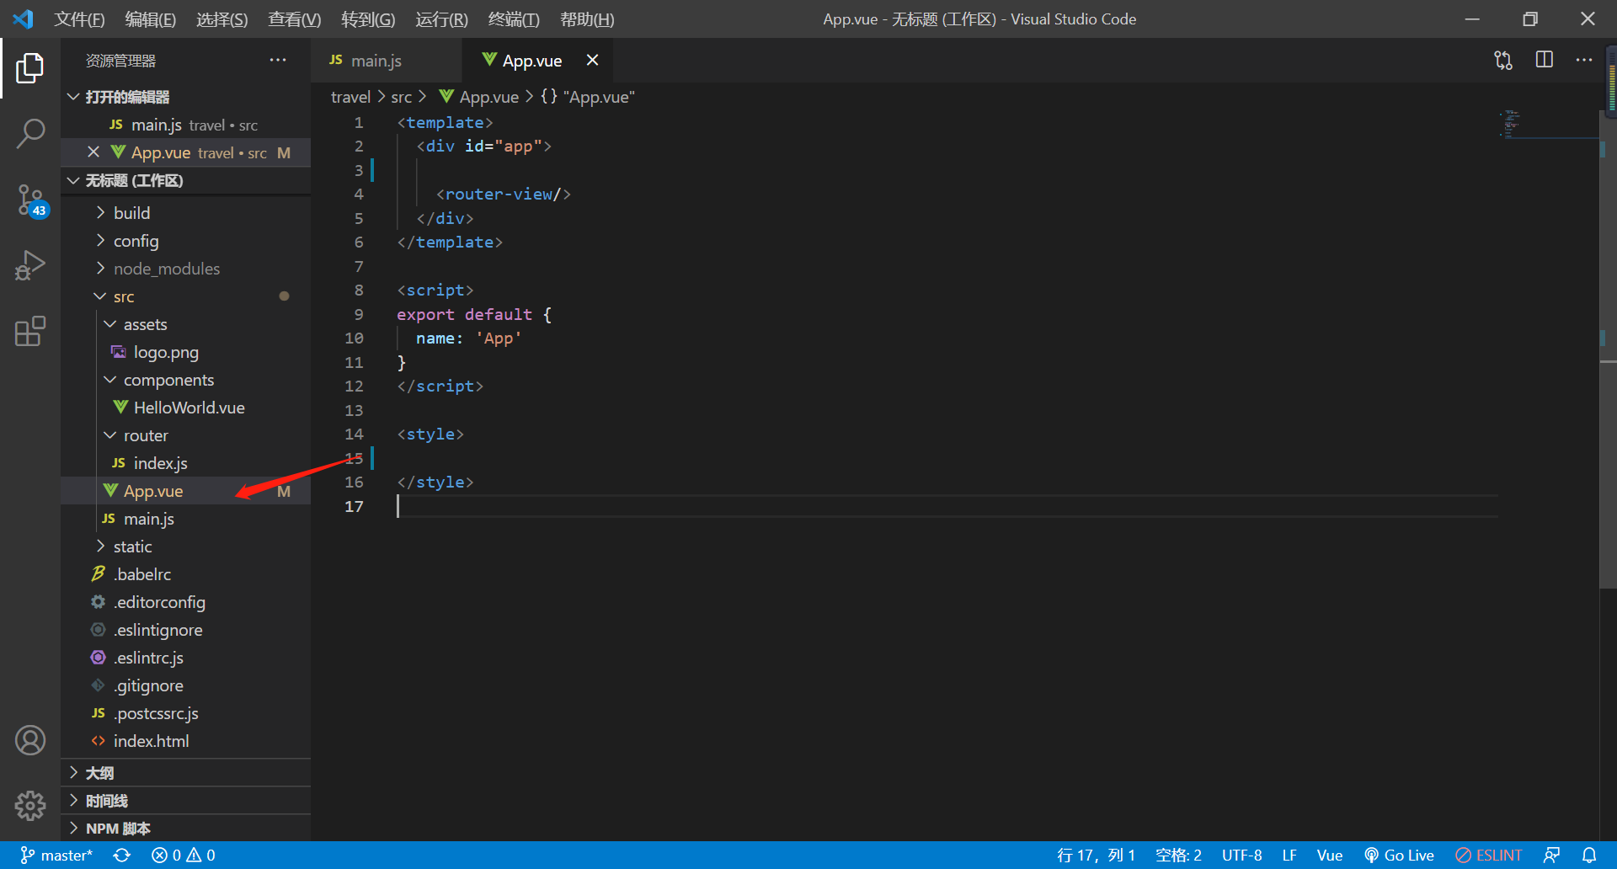This screenshot has height=869, width=1617.
Task: Click the Synchronize Changes icon
Action: click(x=122, y=856)
